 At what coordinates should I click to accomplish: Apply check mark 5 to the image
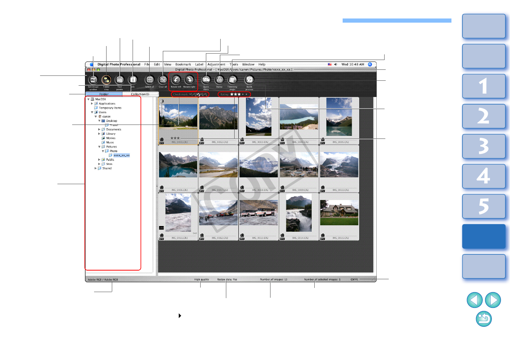205,94
